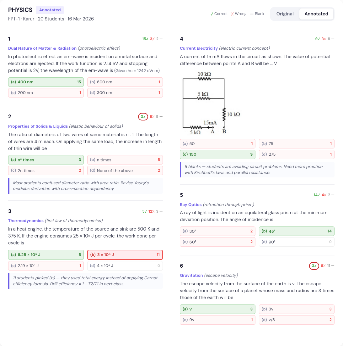
Task: Pick option (c) 150 in question 4
Action: 217,154
